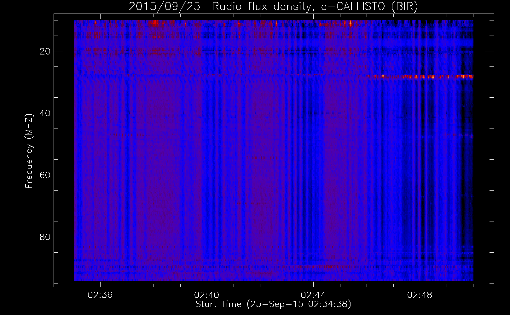Click the frequency tick label "40"
This screenshot has width=510, height=315.
(x=45, y=113)
